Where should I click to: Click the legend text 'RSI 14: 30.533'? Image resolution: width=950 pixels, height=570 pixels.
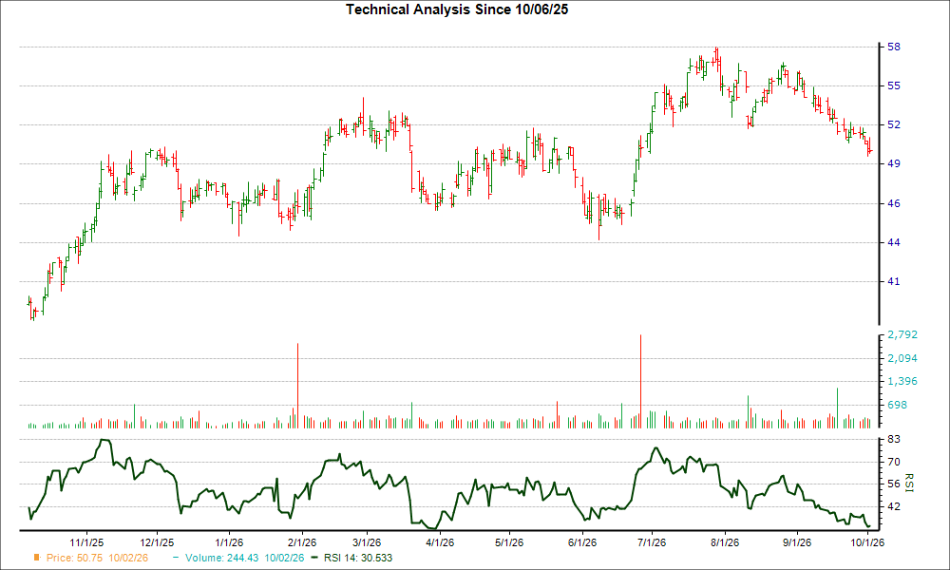358,558
